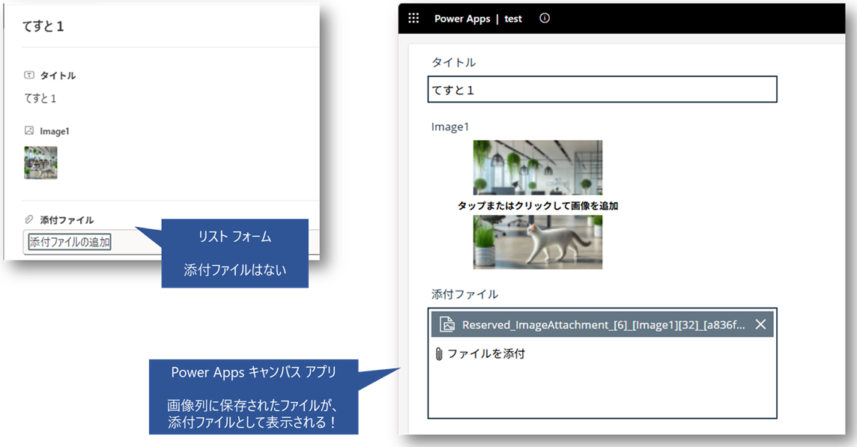Viewport: 857px width, 447px height.
Task: Click the text icon beside the list form's タイトル
Action: pos(29,76)
